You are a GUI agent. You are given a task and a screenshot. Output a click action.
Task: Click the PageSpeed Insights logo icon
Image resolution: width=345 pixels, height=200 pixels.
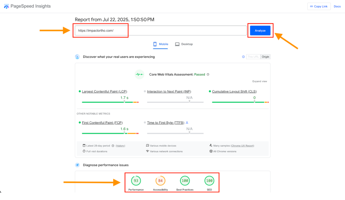coord(6,6)
